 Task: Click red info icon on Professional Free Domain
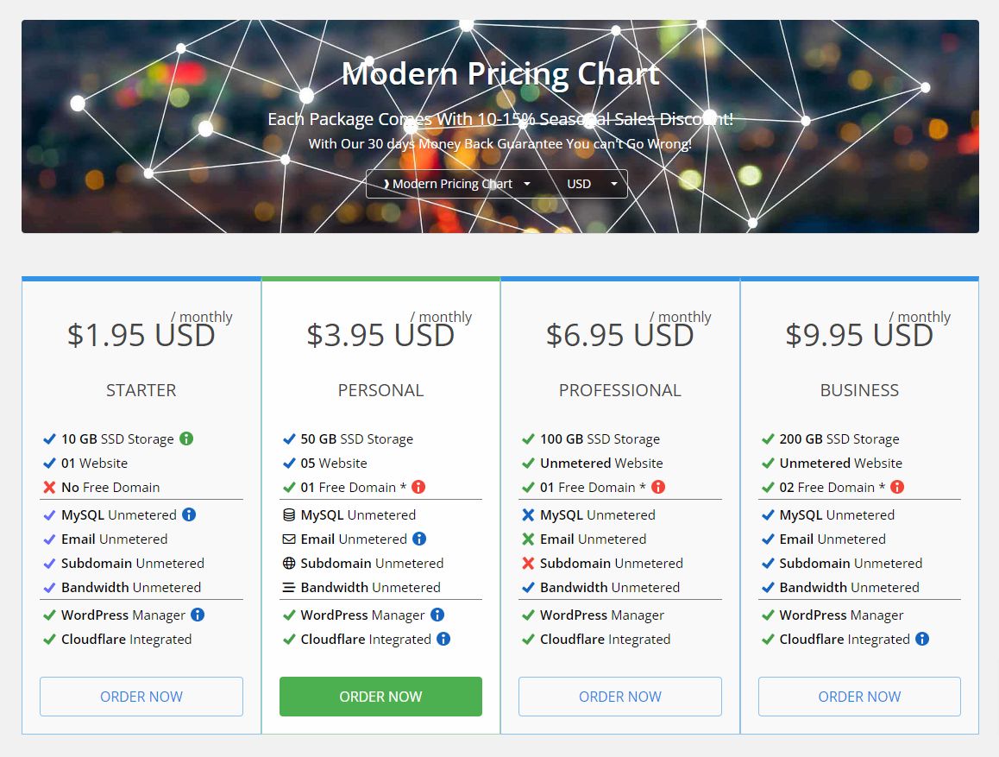(x=658, y=487)
